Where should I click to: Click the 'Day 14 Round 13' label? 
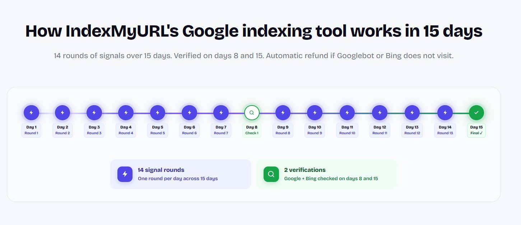445,130
